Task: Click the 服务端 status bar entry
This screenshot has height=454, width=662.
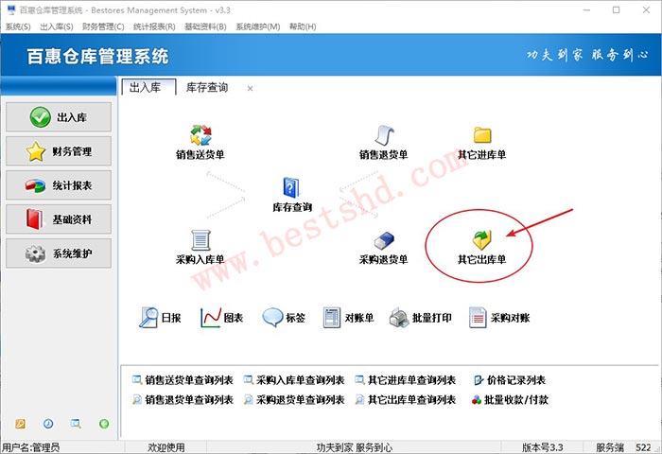Action: pos(610,447)
